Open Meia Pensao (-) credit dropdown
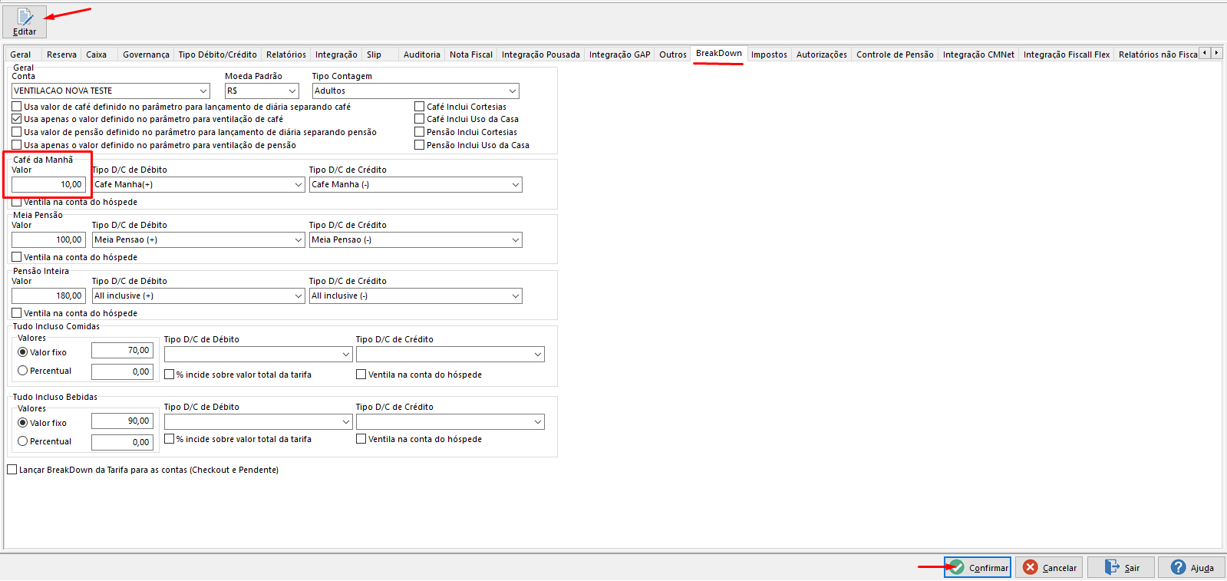Screen dimensions: 1227x581 [515, 240]
